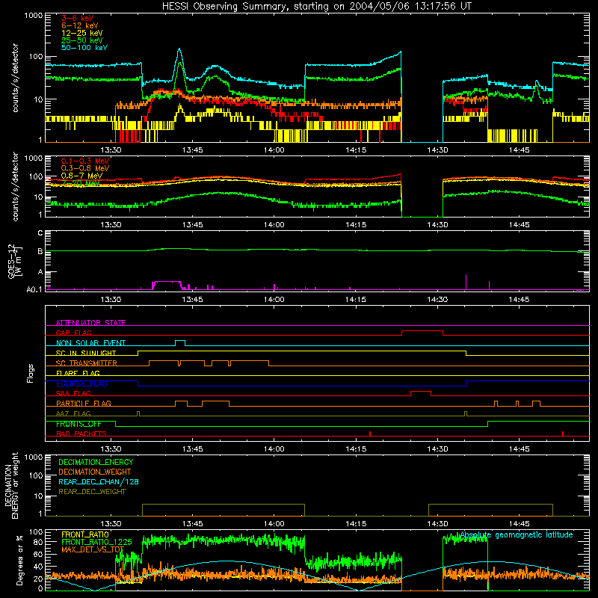Select the GAP_FLAG label

pyautogui.click(x=73, y=333)
